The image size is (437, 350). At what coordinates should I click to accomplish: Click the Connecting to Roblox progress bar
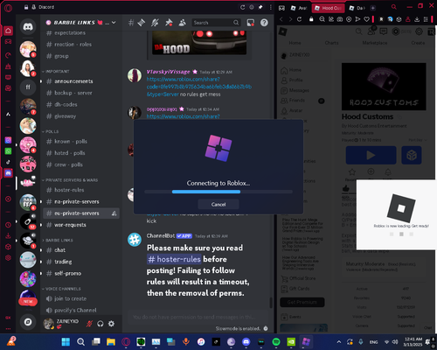pos(218,192)
